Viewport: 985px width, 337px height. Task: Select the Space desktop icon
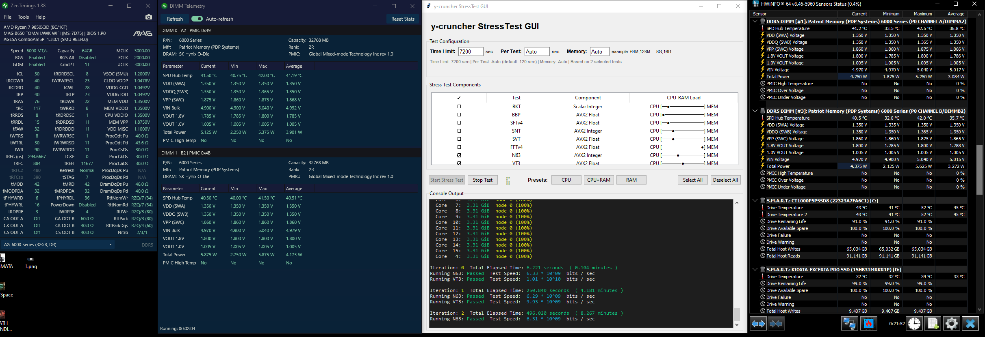2,286
